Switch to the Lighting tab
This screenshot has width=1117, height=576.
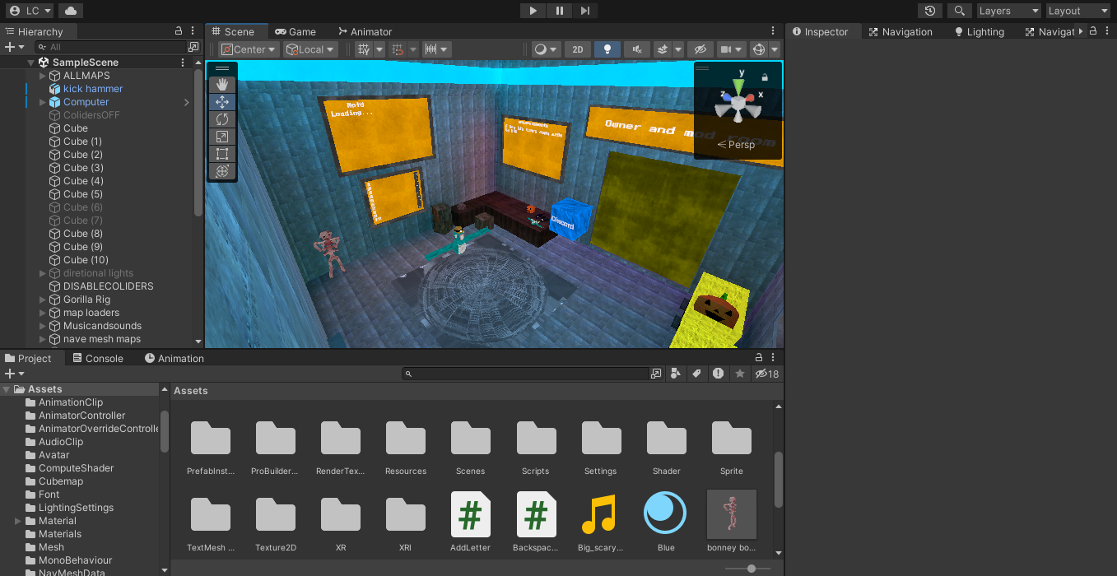click(979, 32)
